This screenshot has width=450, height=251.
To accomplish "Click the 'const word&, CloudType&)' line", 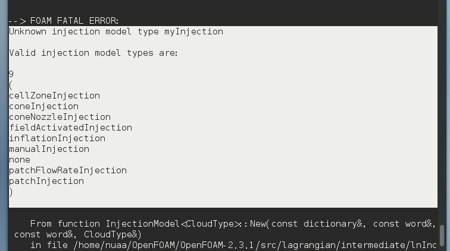I will coord(78,234).
